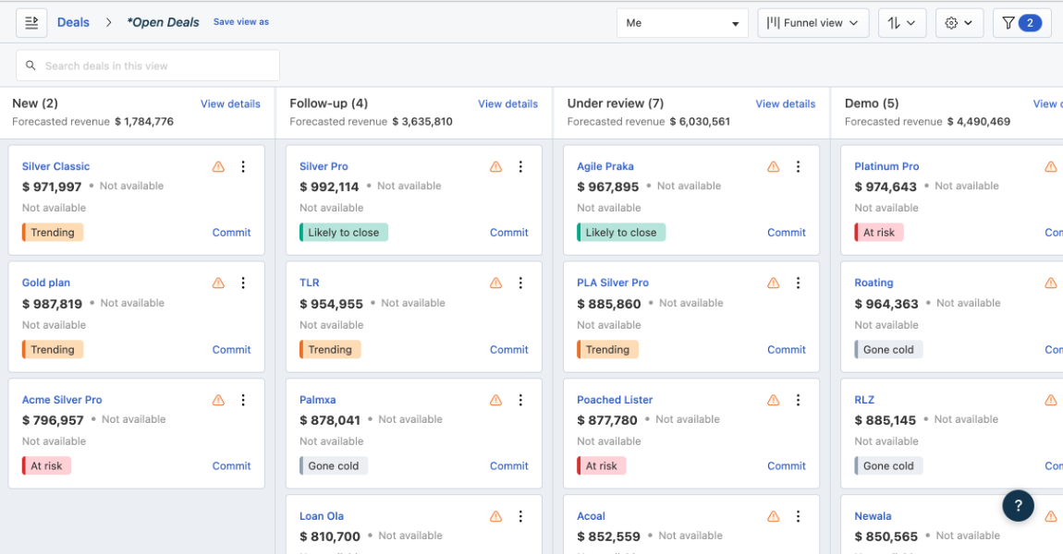Select the Under review (7) stage heading
This screenshot has width=1063, height=554.
pos(616,103)
